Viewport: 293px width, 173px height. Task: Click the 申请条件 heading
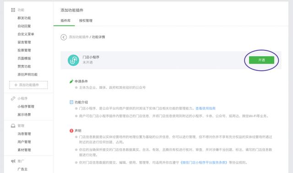tap(81, 81)
